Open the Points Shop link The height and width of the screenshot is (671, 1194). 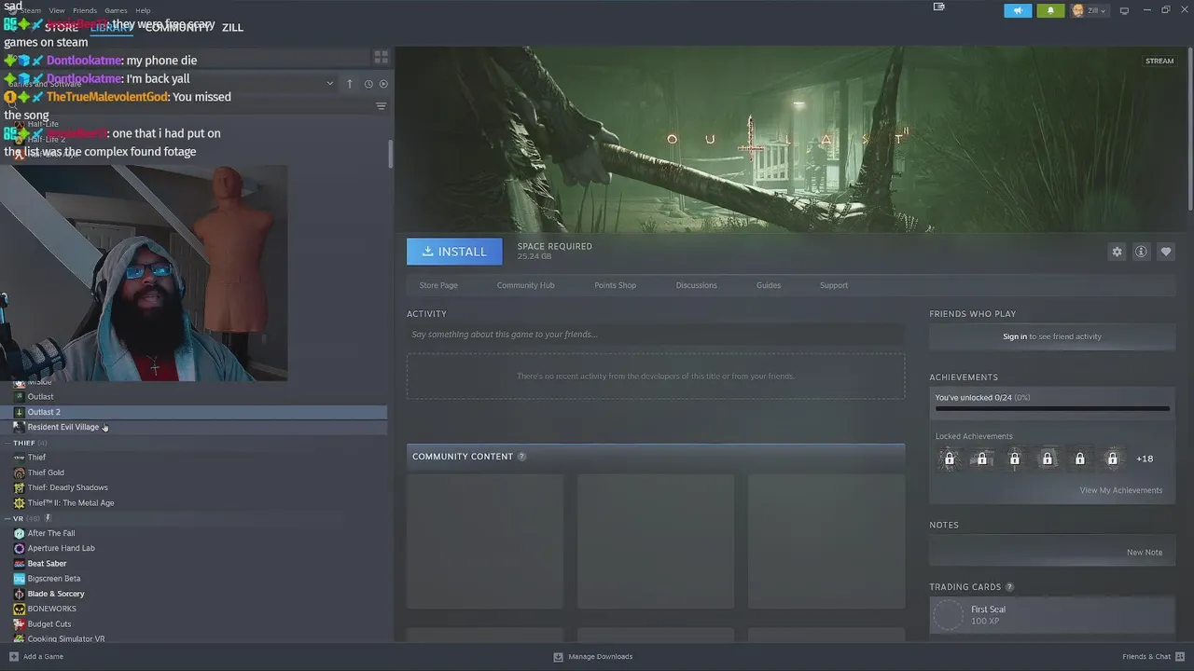(x=615, y=285)
